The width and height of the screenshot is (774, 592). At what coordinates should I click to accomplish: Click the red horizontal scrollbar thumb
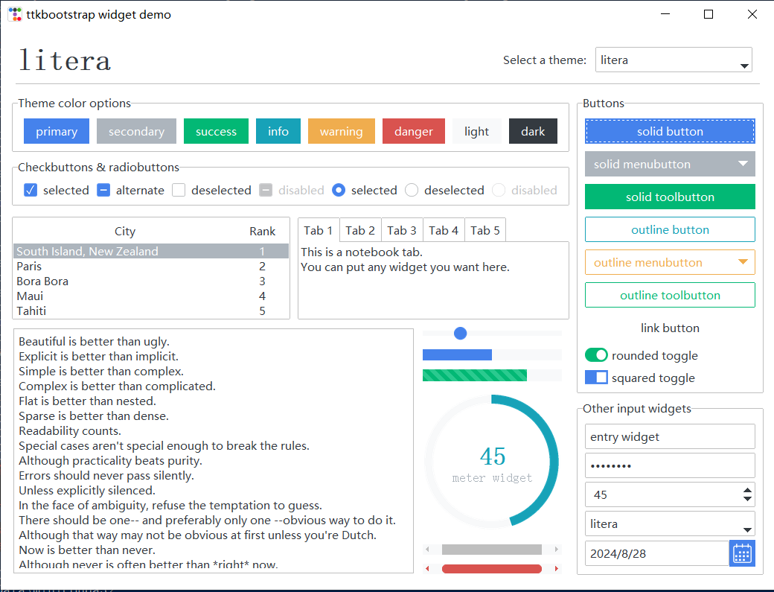point(492,569)
